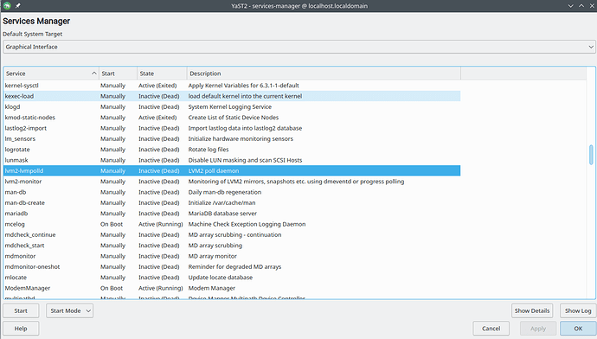597x339 pixels.
Task: Sort by the State column header
Action: coord(162,74)
